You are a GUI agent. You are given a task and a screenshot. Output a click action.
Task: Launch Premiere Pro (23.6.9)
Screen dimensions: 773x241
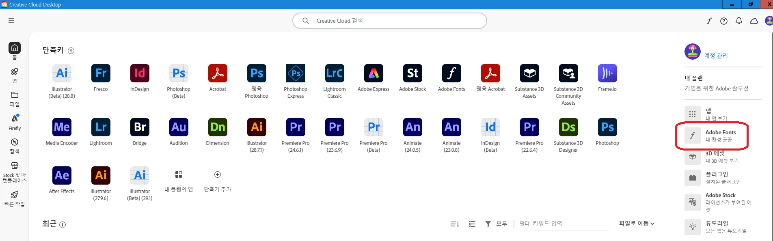point(335,127)
